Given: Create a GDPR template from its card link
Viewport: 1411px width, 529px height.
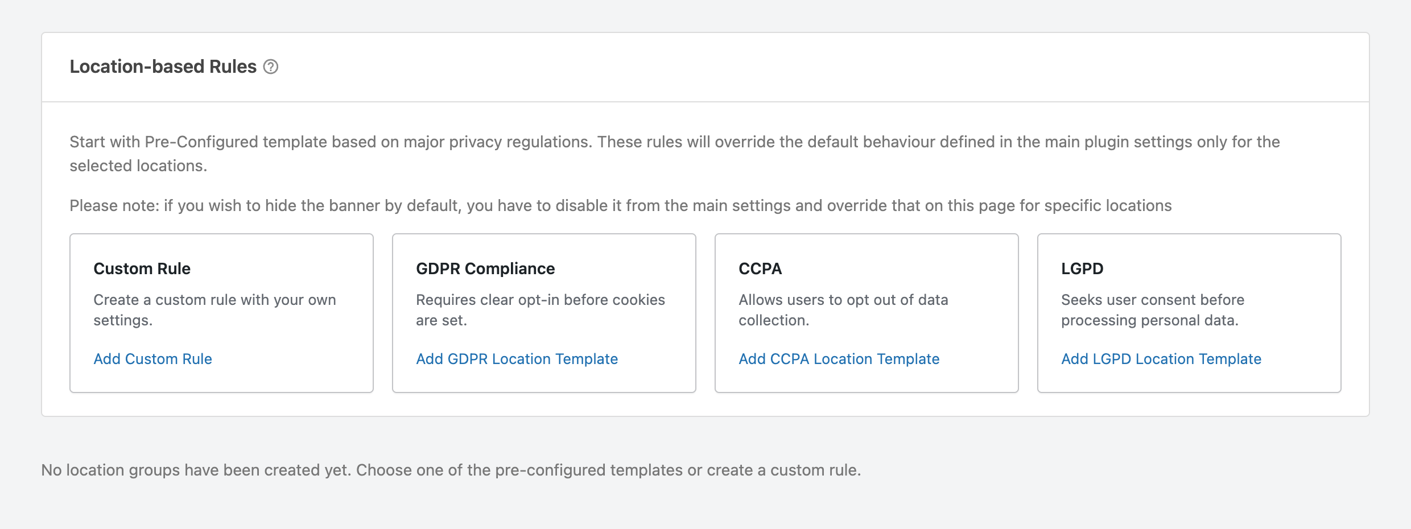Looking at the screenshot, I should coord(517,359).
